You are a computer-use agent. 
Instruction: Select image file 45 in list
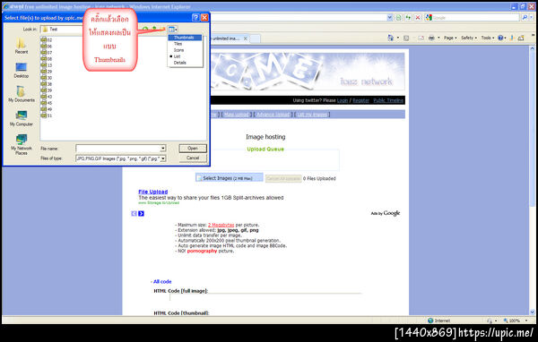47,103
